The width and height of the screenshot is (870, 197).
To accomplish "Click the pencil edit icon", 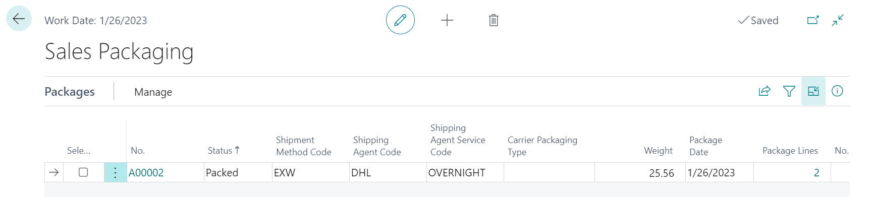I will tap(400, 20).
